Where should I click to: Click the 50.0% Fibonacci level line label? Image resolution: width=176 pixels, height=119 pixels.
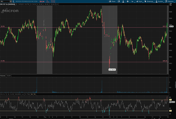pyautogui.click(x=3, y=26)
